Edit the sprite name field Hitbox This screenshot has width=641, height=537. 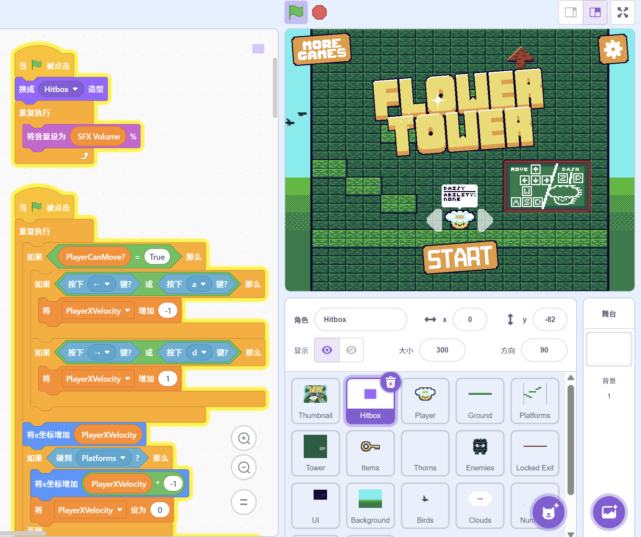361,319
